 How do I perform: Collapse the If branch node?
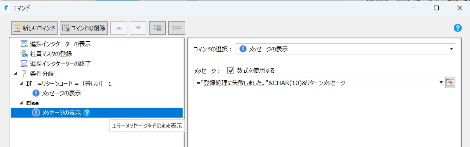(x=21, y=84)
